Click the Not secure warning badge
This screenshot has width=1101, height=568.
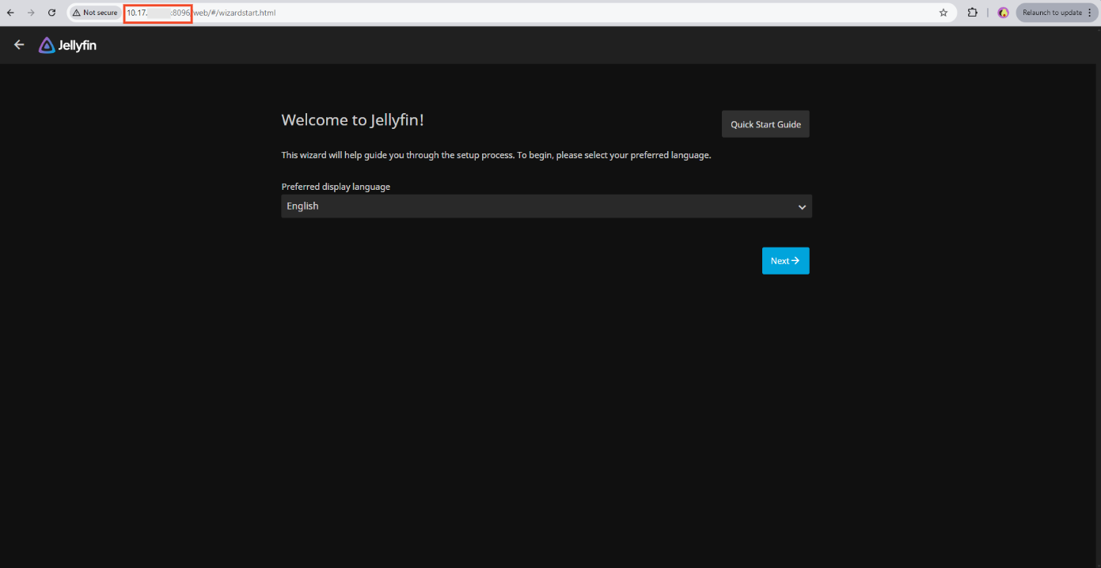pyautogui.click(x=95, y=13)
